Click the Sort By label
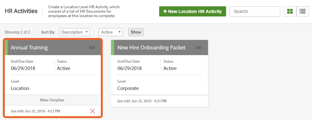Screen dimensions: 312x120 48,32
